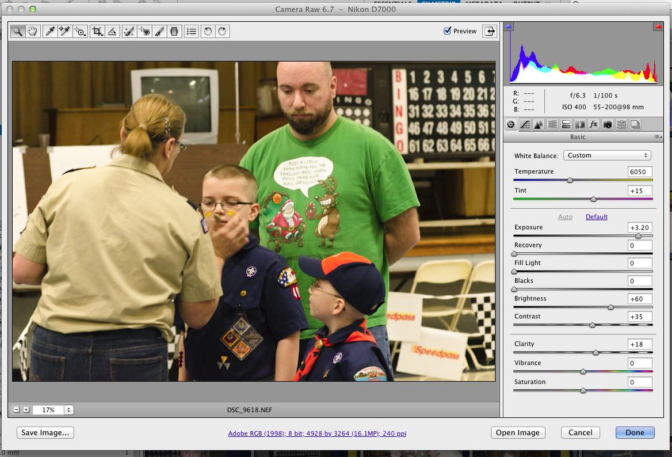672x457 pixels.
Task: Rotate image 90 degrees clockwise
Action: click(222, 32)
